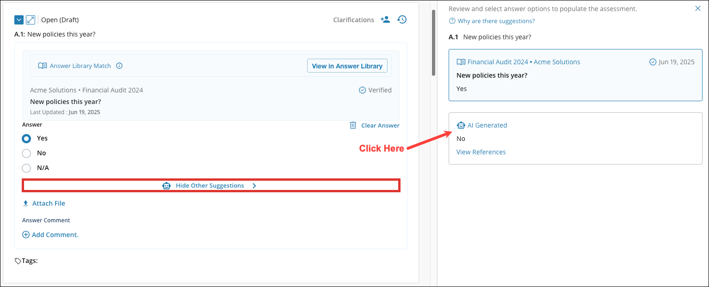The width and height of the screenshot is (709, 287).
Task: Click the Attach File upload icon
Action: click(x=25, y=203)
